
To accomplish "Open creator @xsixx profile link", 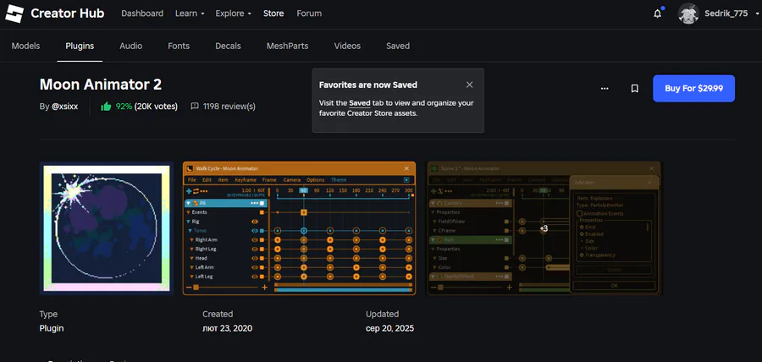I will point(64,106).
